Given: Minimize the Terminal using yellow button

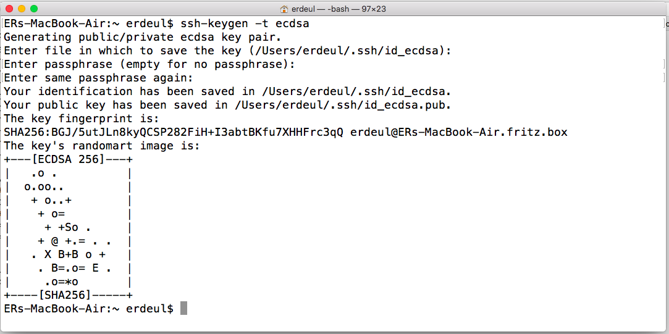Looking at the screenshot, I should pos(22,9).
